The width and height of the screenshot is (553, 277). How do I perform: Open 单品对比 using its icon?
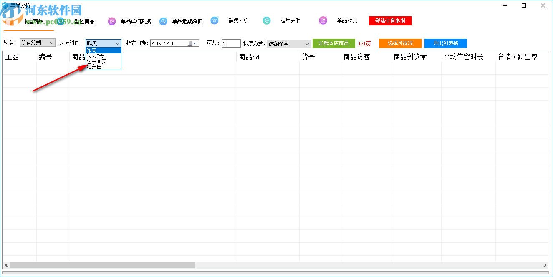tap(323, 20)
